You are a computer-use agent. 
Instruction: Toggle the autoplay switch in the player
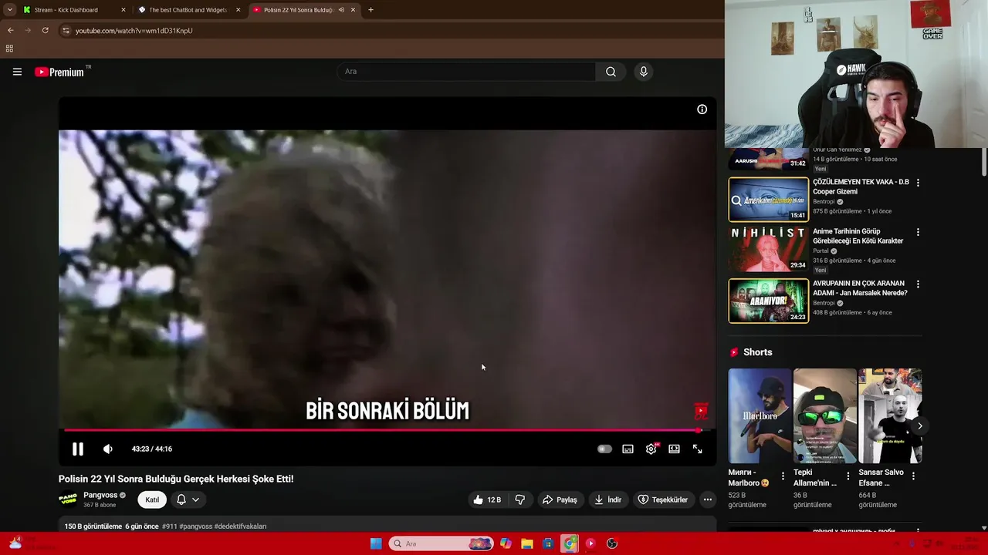(x=604, y=449)
